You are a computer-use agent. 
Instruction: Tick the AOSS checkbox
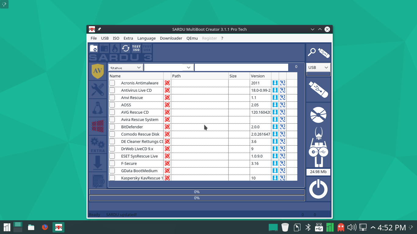click(112, 105)
